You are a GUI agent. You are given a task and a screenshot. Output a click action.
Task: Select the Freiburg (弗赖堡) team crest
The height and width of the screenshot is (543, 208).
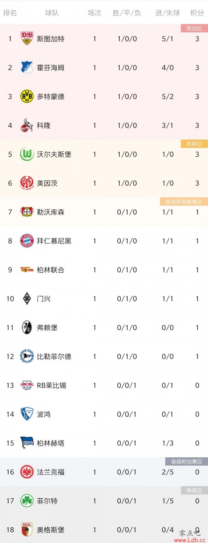point(27,327)
